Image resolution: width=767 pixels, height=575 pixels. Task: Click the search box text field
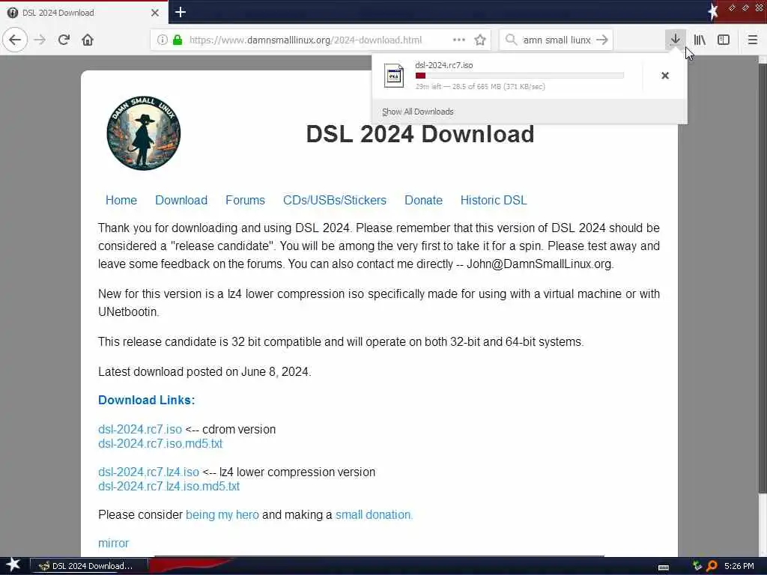pyautogui.click(x=557, y=40)
